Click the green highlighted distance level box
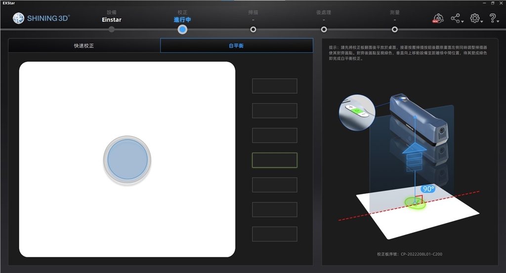506x273 pixels. [274, 160]
